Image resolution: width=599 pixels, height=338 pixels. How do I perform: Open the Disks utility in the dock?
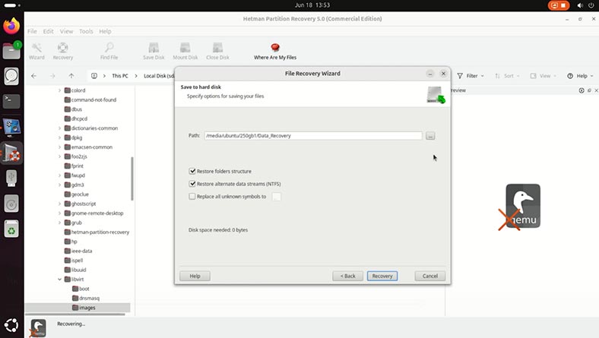(11, 76)
